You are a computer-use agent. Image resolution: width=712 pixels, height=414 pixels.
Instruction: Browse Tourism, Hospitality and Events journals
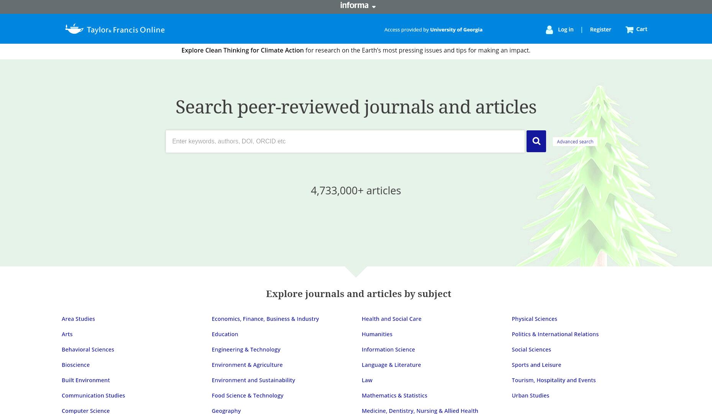click(x=553, y=380)
